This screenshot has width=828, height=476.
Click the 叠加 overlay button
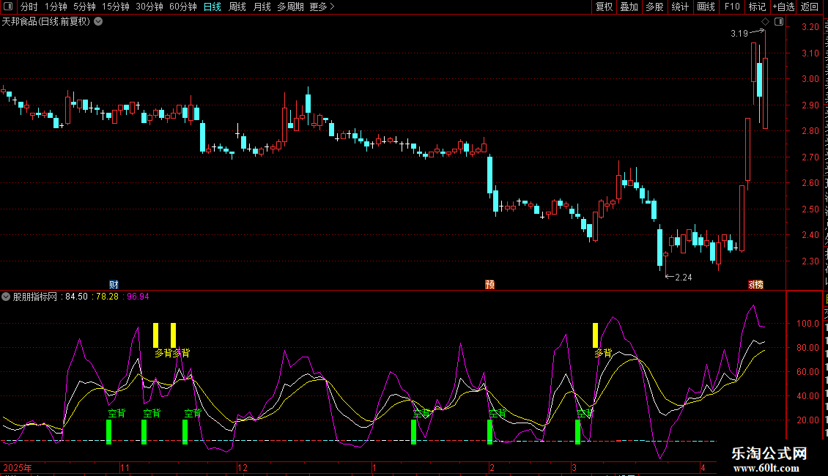[629, 7]
